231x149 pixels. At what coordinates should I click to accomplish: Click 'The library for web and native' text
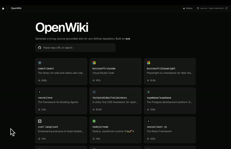61,73
